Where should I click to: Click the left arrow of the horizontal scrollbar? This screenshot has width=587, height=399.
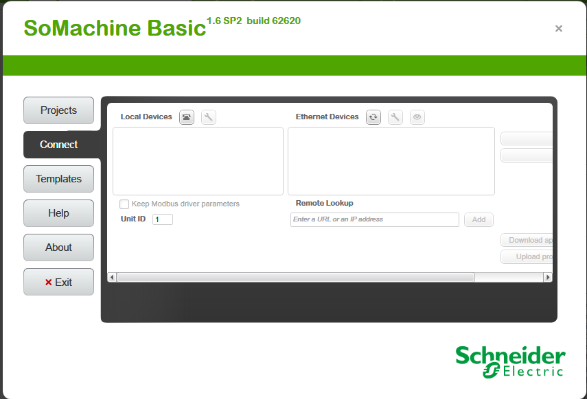111,277
